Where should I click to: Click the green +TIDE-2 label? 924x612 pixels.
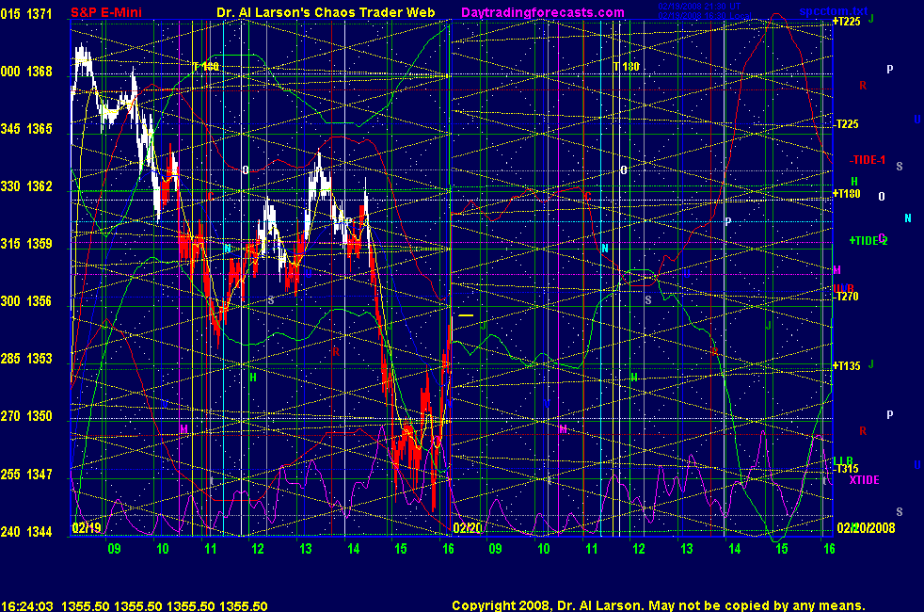[868, 240]
